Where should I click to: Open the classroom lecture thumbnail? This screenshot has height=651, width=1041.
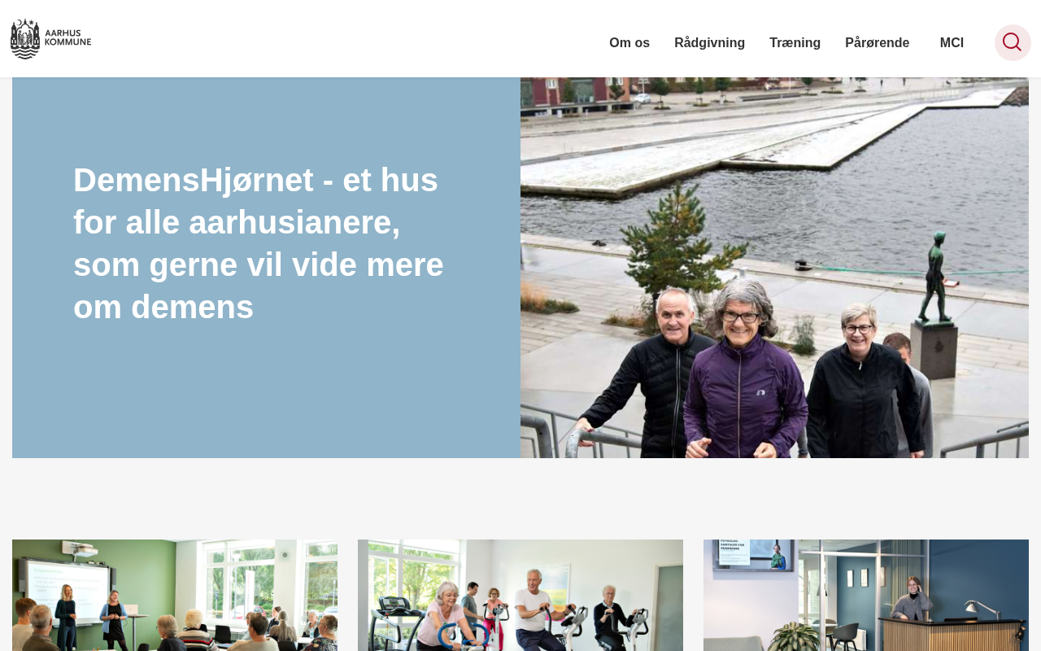coord(175,595)
